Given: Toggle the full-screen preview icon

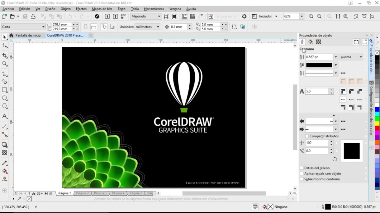Looking at the screenshot, I should (x=166, y=16).
